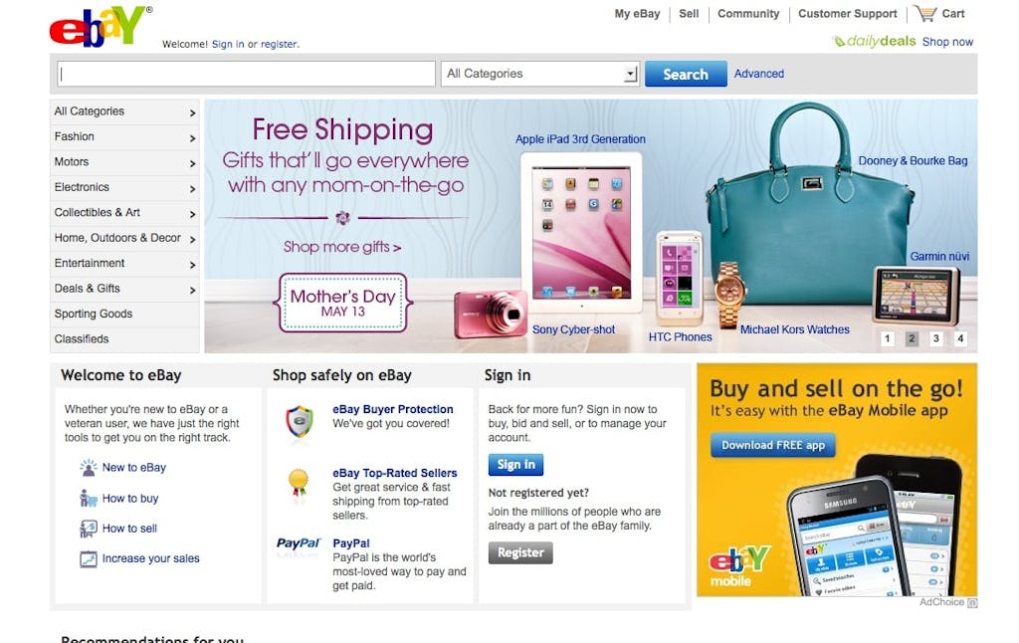
Task: Open the All Categories search dropdown
Action: [x=539, y=74]
